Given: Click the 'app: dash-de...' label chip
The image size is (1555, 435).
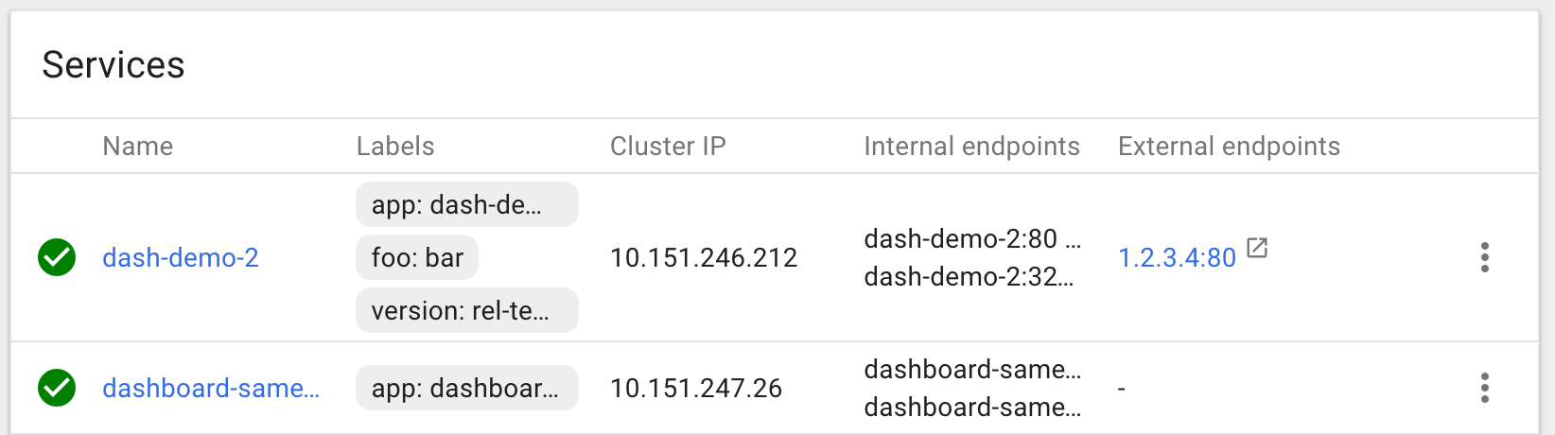Looking at the screenshot, I should 466,204.
